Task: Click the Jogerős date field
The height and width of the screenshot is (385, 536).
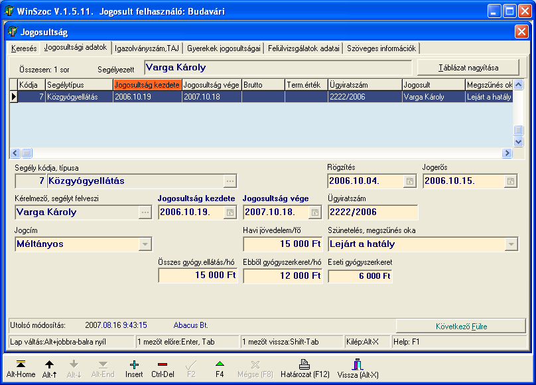Action: pyautogui.click(x=464, y=181)
